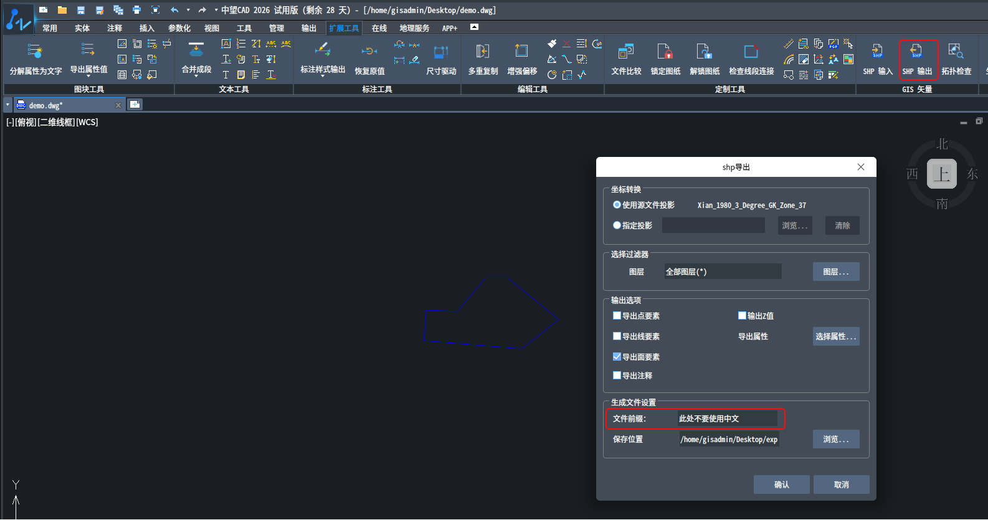Viewport: 988px width, 520px height.
Task: Select the 使用源文件投影 radio option
Action: point(617,205)
